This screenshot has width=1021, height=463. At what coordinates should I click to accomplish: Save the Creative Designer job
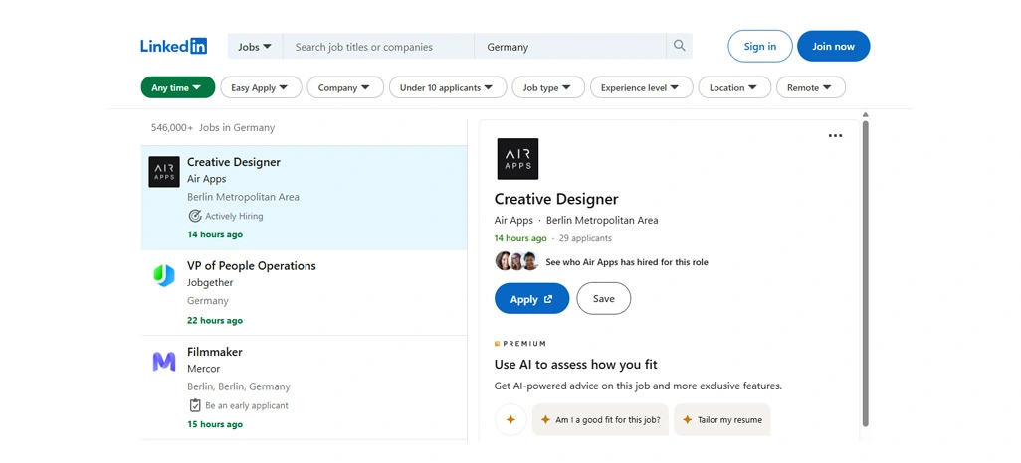[x=604, y=298]
